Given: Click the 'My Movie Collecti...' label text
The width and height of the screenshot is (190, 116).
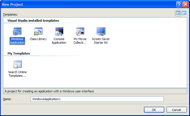Looking at the screenshot, I should (x=80, y=41).
